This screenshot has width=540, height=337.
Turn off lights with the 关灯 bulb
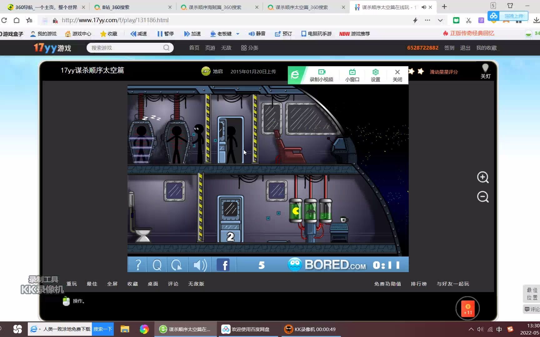[x=485, y=71]
